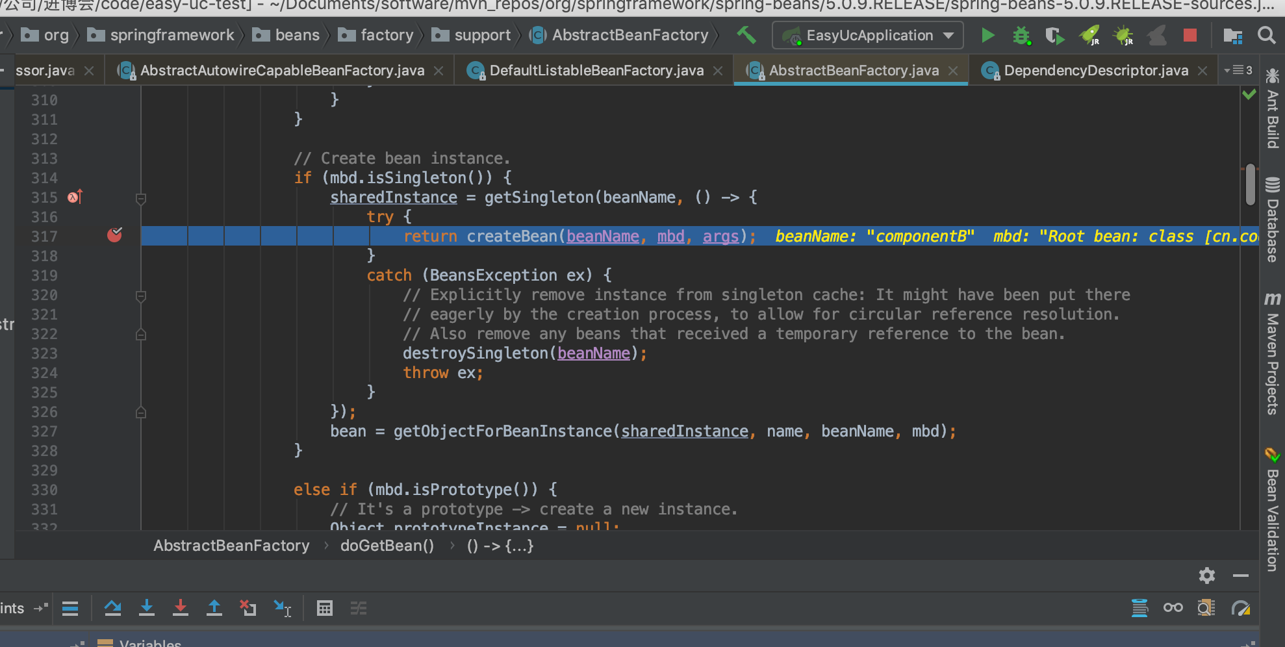Open Search Everywhere magnifier icon
This screenshot has height=647, width=1285.
coord(1266,35)
